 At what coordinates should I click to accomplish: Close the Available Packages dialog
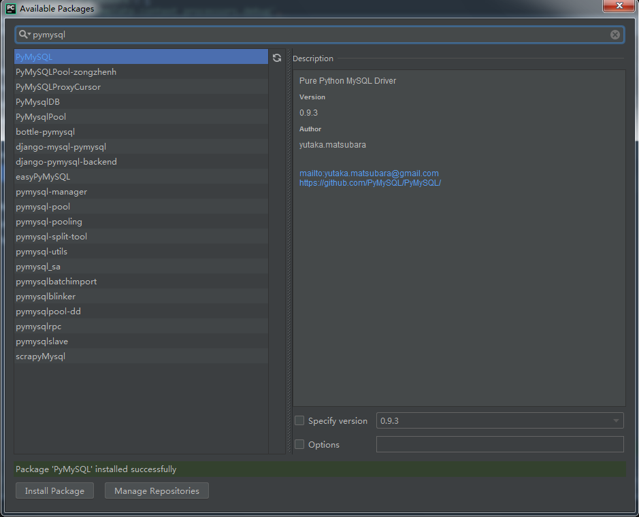619,5
